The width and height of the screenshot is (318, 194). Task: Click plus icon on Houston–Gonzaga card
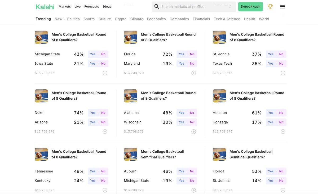pyautogui.click(x=283, y=131)
